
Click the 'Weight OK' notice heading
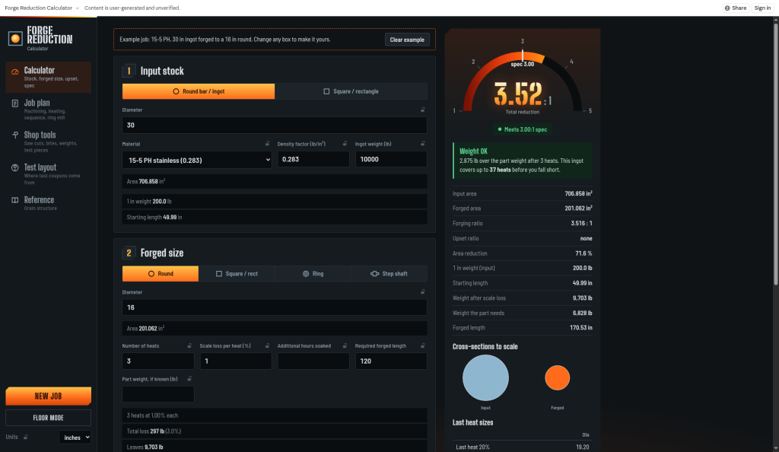point(473,151)
